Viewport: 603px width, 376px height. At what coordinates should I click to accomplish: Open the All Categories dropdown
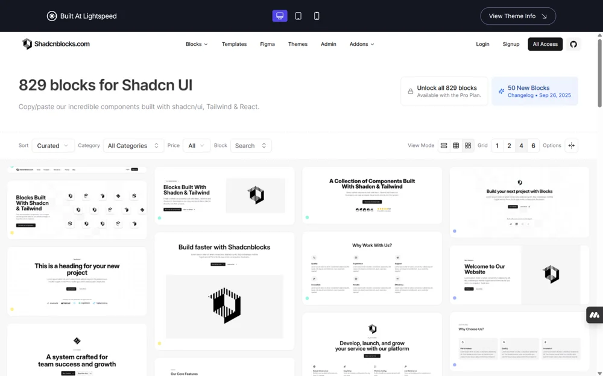(x=133, y=145)
